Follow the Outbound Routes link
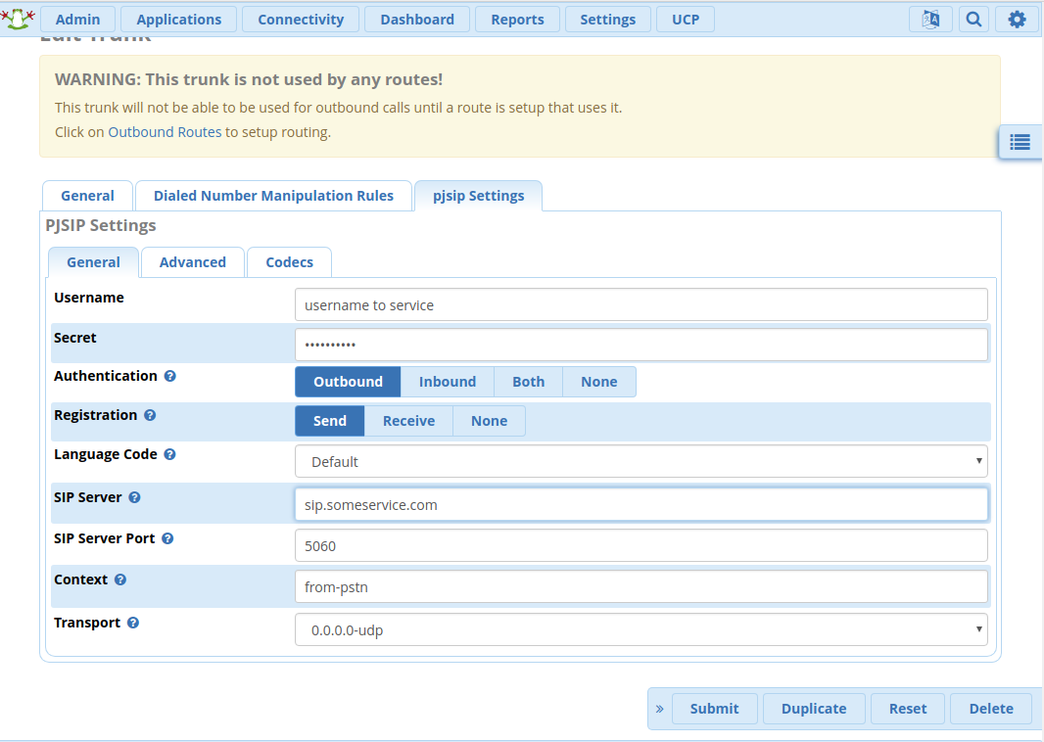 point(165,132)
